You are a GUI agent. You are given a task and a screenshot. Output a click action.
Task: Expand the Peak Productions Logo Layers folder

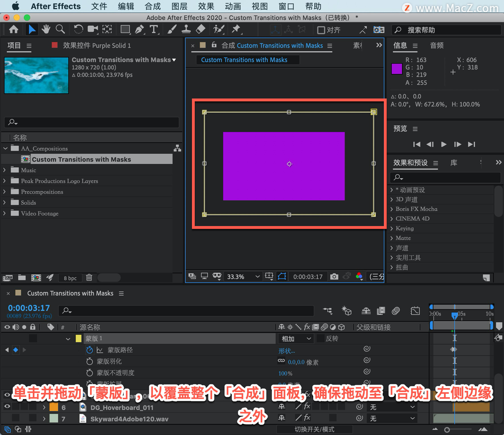pos(5,181)
